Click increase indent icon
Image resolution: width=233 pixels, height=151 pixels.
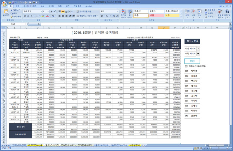[x=74, y=16]
